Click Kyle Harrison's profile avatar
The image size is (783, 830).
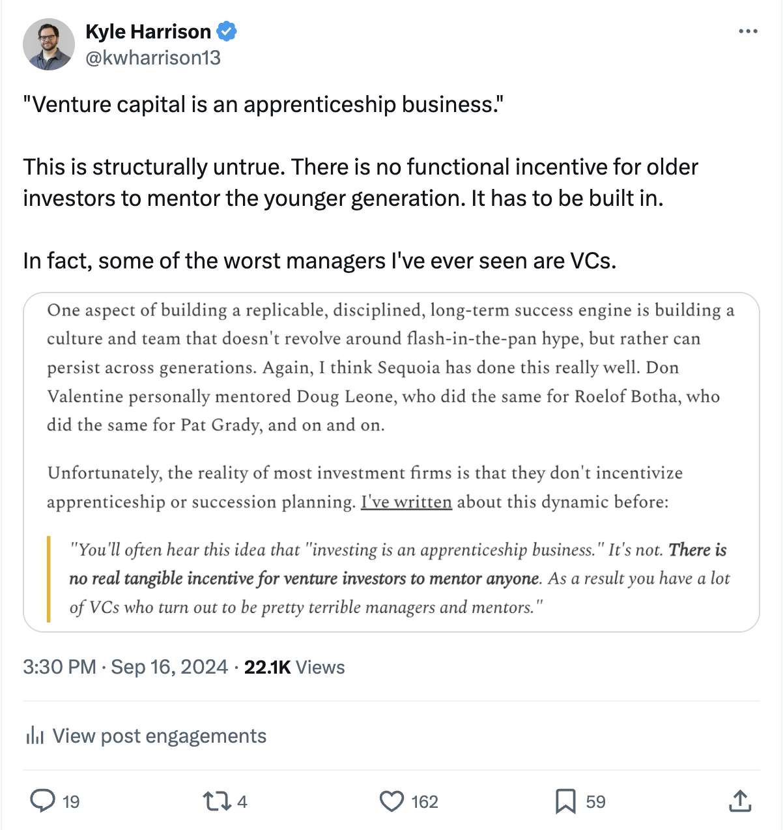coord(49,44)
